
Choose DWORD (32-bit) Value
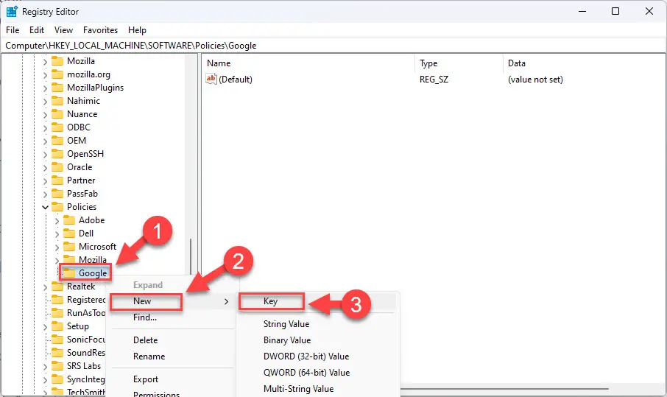(x=306, y=356)
